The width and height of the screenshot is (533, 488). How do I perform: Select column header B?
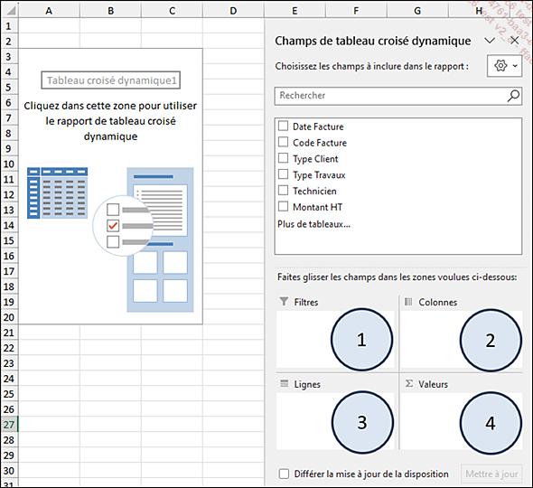pyautogui.click(x=110, y=11)
